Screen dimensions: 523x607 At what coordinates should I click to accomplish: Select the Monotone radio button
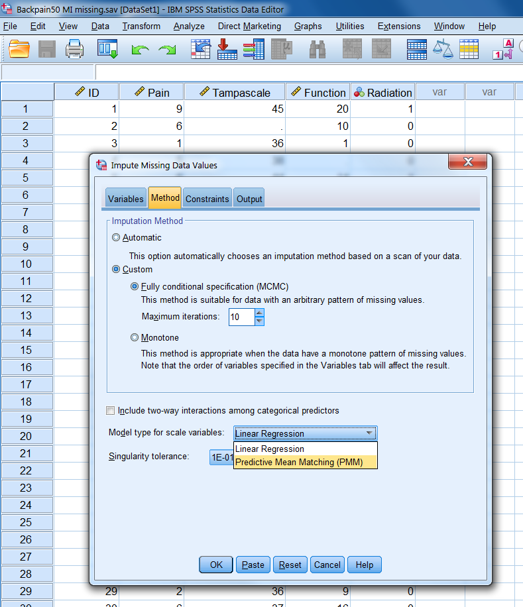point(135,337)
